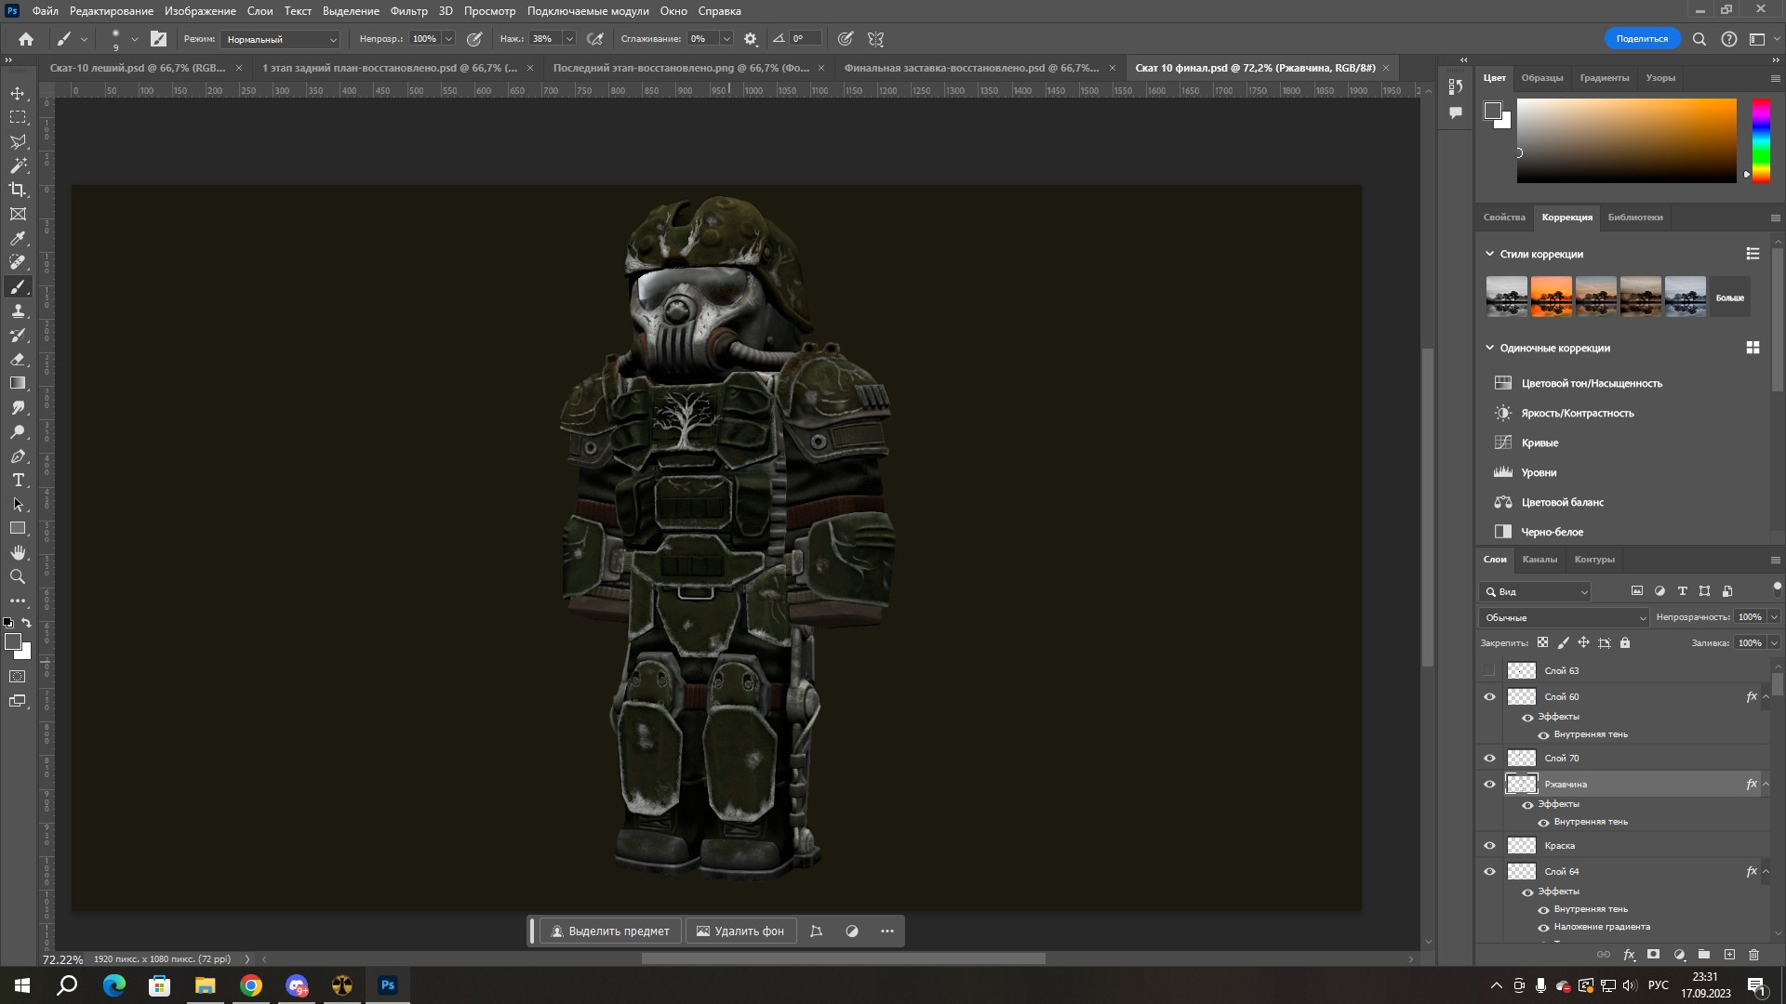Hide layer Слой 60

click(x=1489, y=696)
